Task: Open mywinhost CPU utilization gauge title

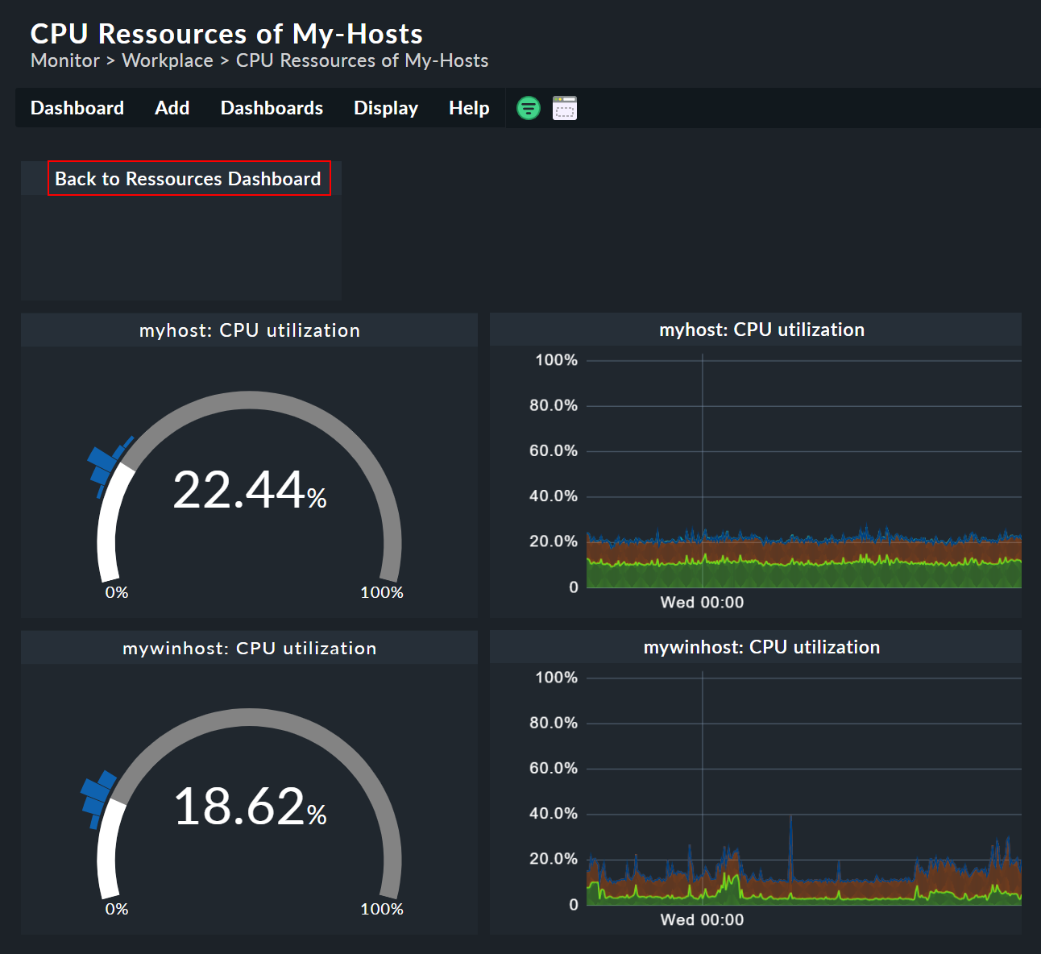Action: (250, 648)
